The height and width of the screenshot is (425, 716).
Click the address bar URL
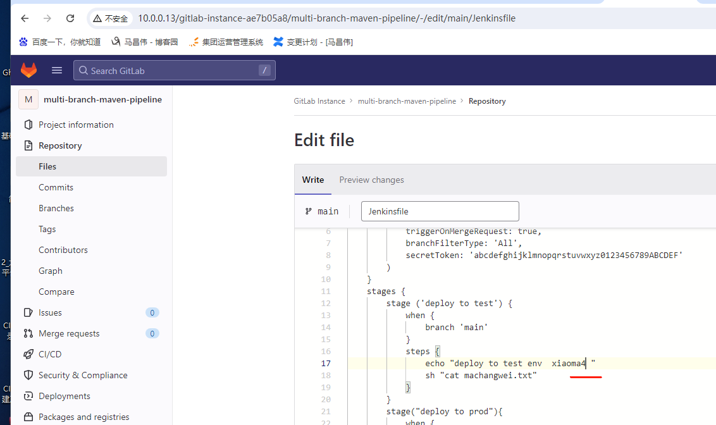tap(326, 18)
